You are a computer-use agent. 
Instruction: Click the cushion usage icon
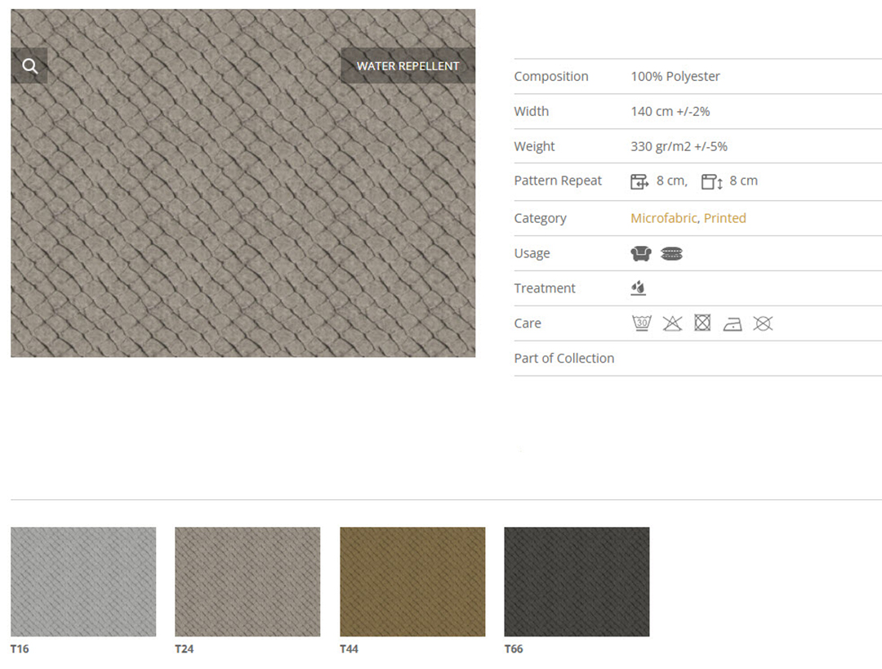671,254
